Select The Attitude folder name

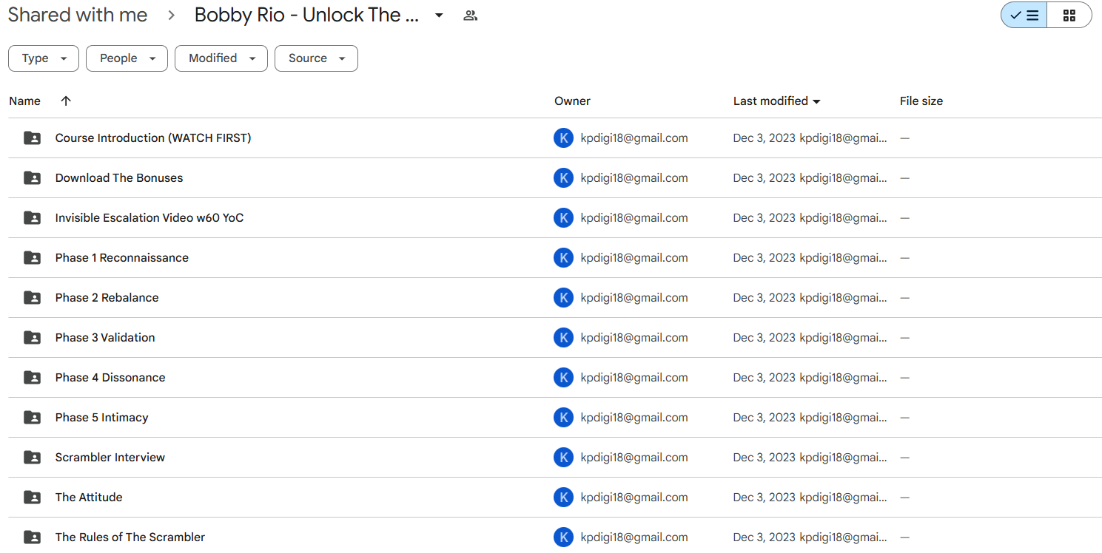(89, 498)
